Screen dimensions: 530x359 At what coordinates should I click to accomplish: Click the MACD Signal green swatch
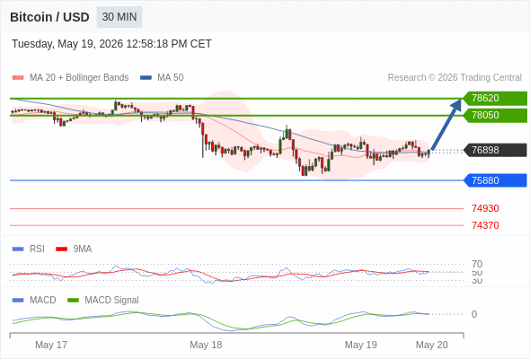pos(73,301)
